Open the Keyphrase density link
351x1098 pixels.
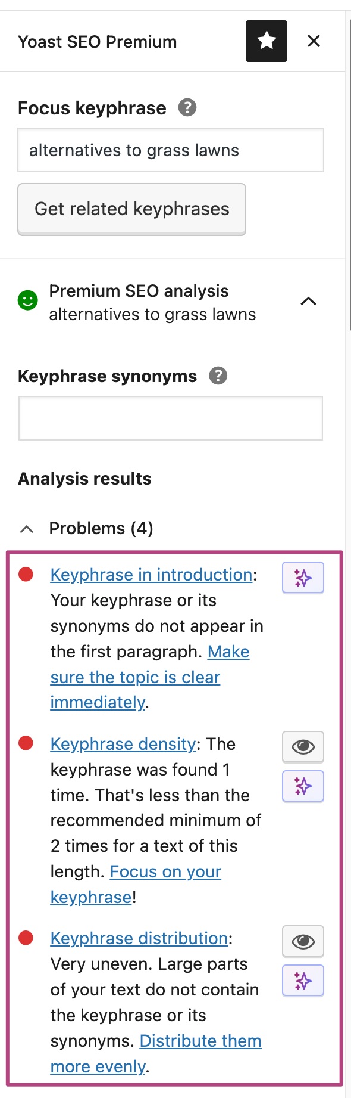pos(123,744)
